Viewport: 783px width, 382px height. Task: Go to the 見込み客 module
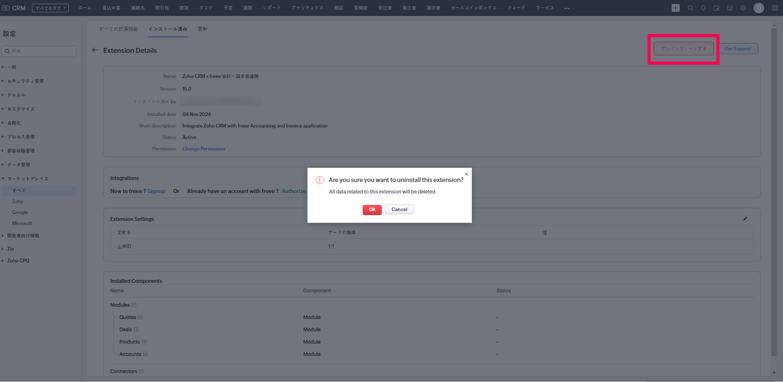click(x=111, y=8)
